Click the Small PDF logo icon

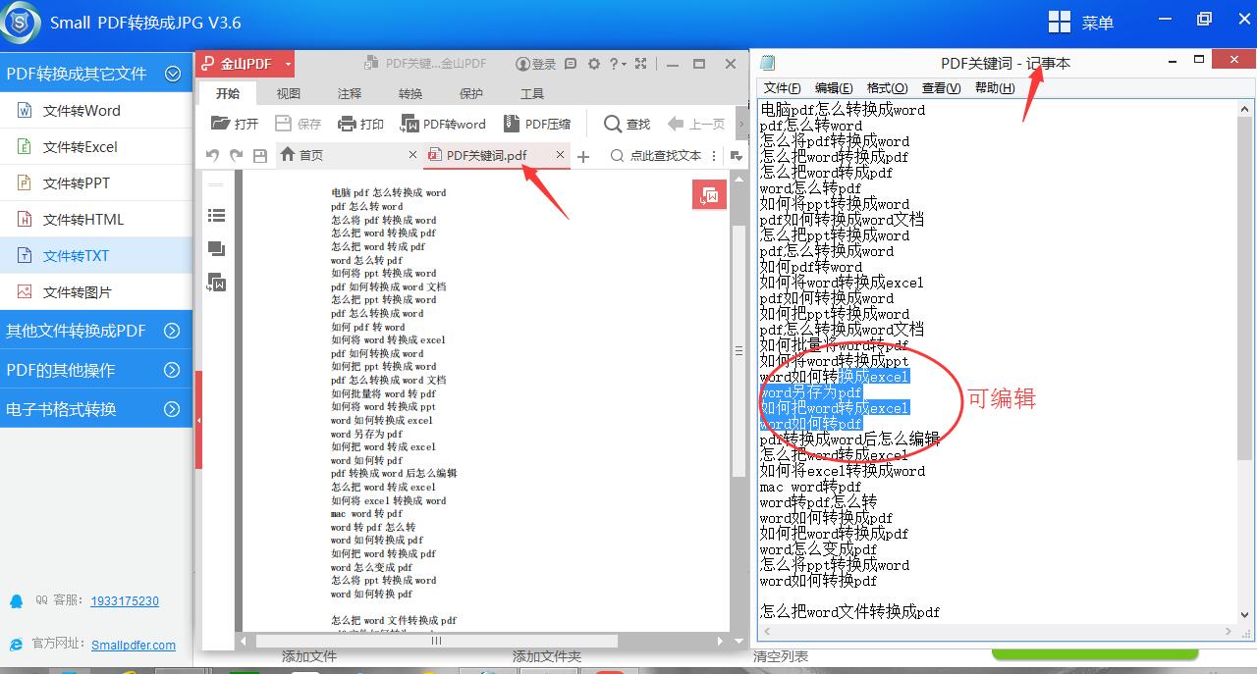(x=20, y=22)
